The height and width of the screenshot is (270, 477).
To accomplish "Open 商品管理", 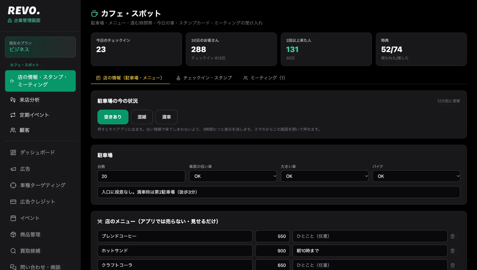I will pos(40,234).
